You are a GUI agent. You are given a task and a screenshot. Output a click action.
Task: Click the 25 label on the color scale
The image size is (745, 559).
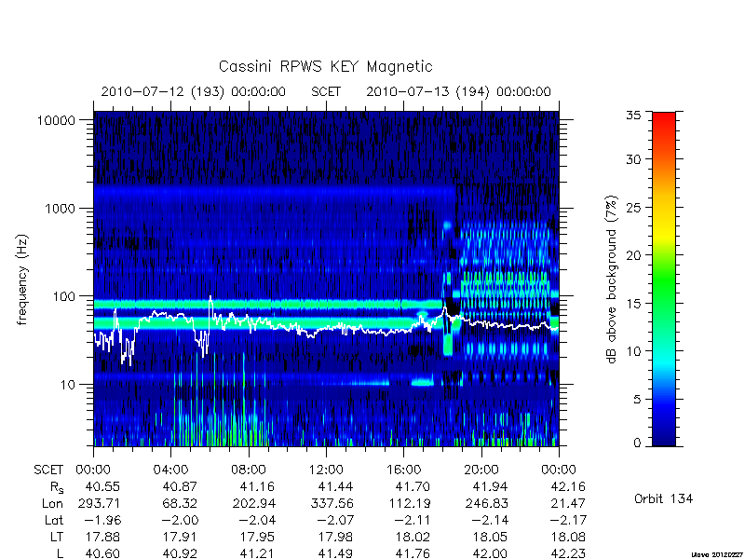633,208
